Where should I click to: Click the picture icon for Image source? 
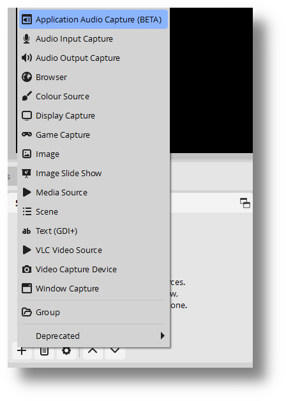pos(27,154)
